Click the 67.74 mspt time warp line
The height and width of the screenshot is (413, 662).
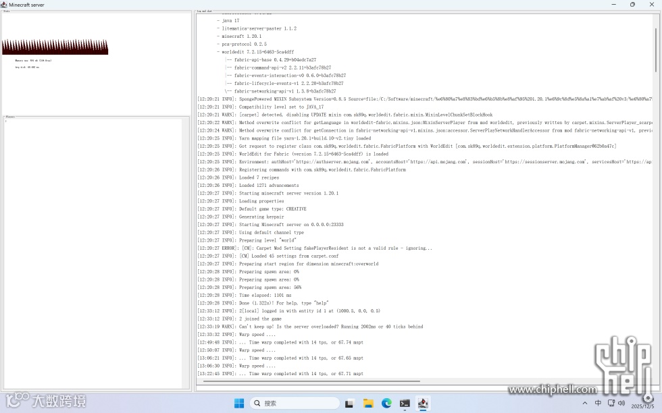tap(280, 343)
